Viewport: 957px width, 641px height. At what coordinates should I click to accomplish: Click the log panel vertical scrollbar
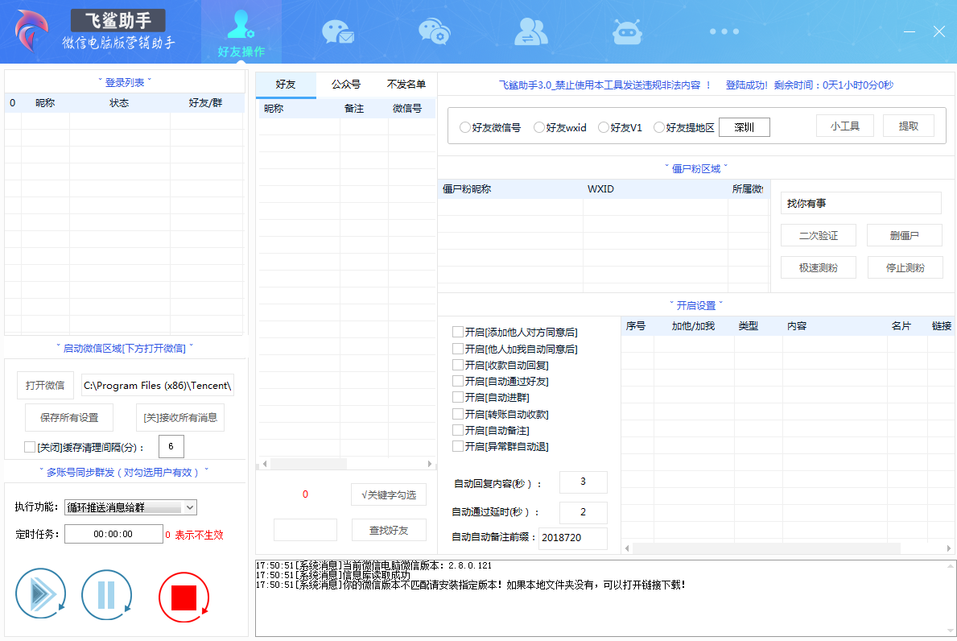point(951,598)
